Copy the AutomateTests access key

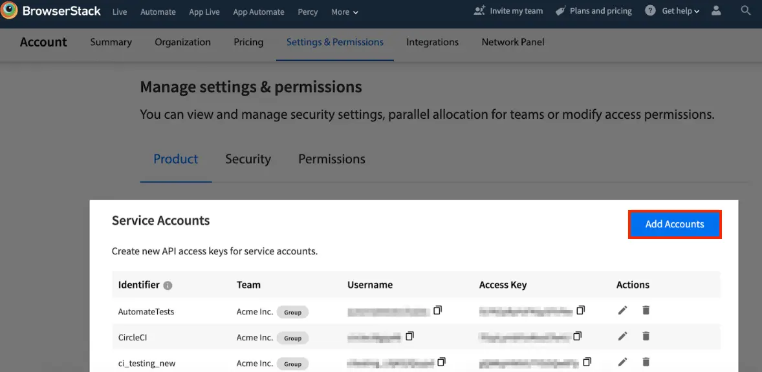(x=580, y=311)
